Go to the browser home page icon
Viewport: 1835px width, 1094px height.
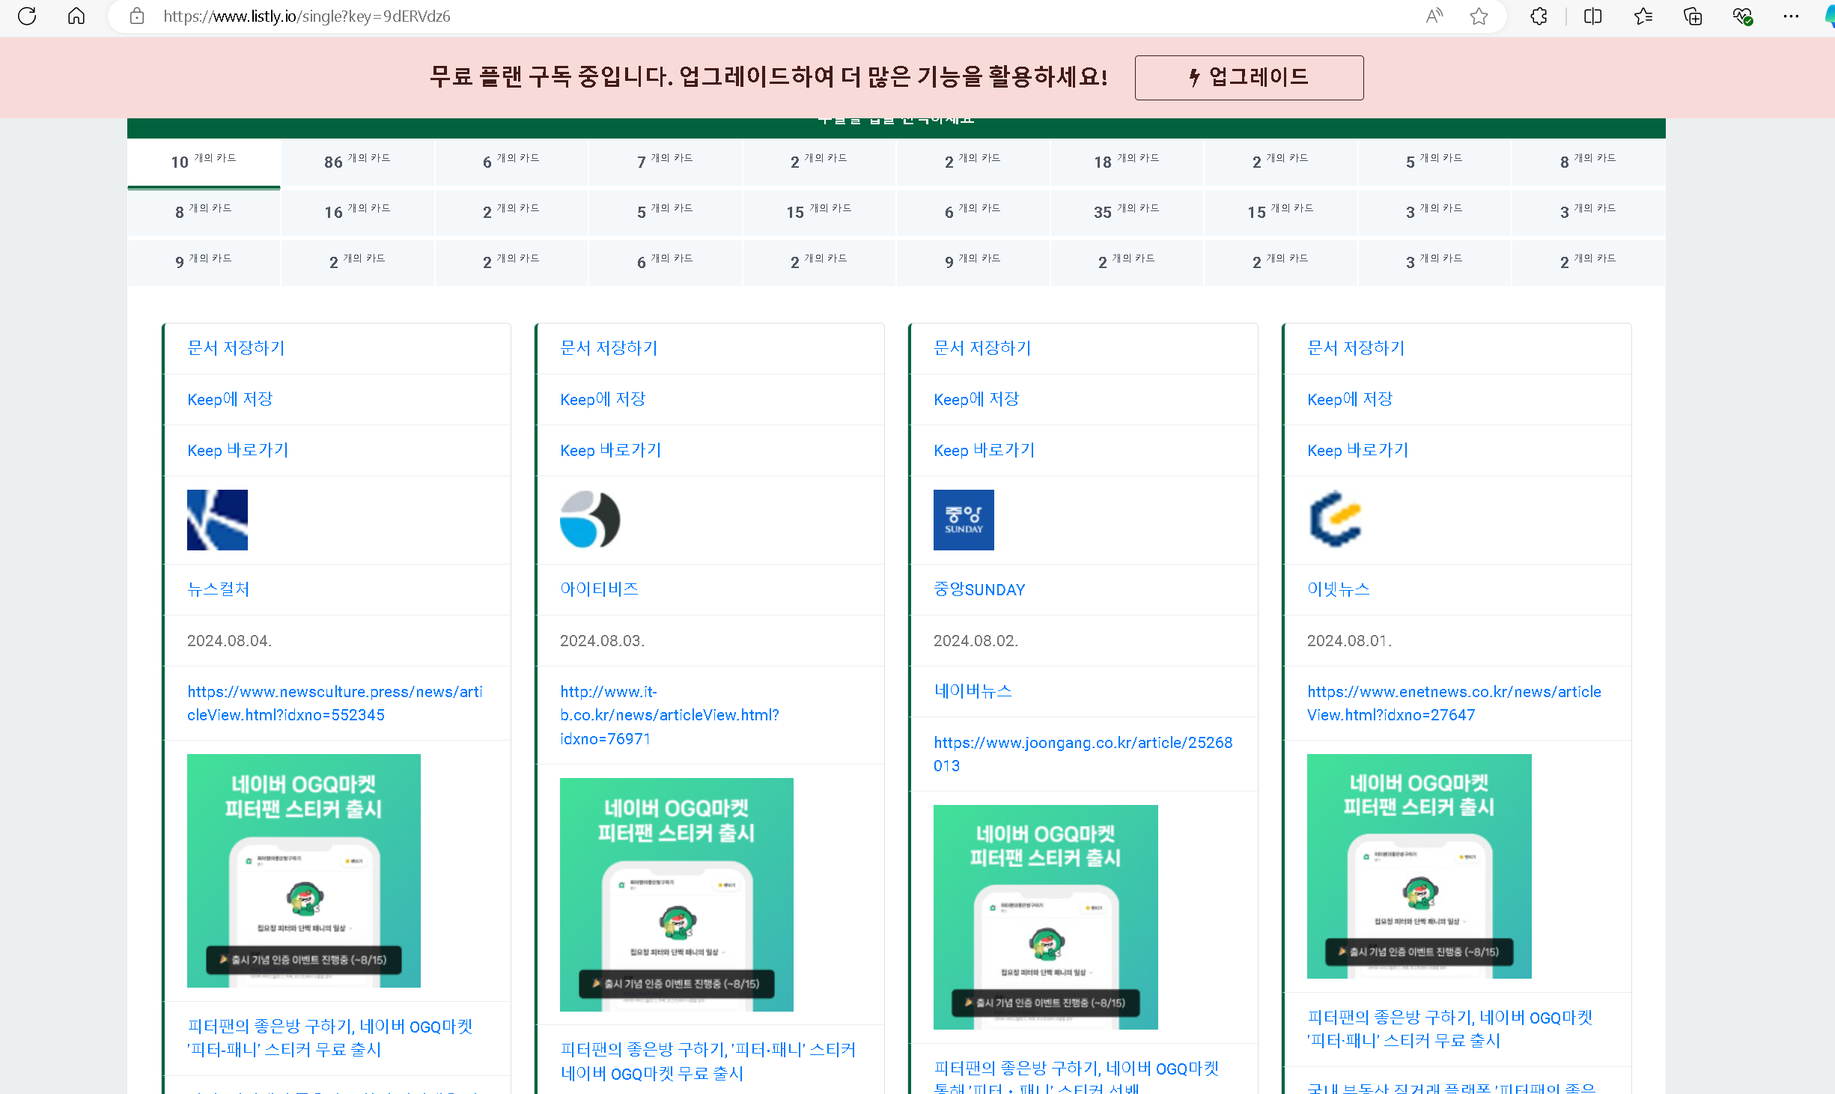pyautogui.click(x=76, y=16)
